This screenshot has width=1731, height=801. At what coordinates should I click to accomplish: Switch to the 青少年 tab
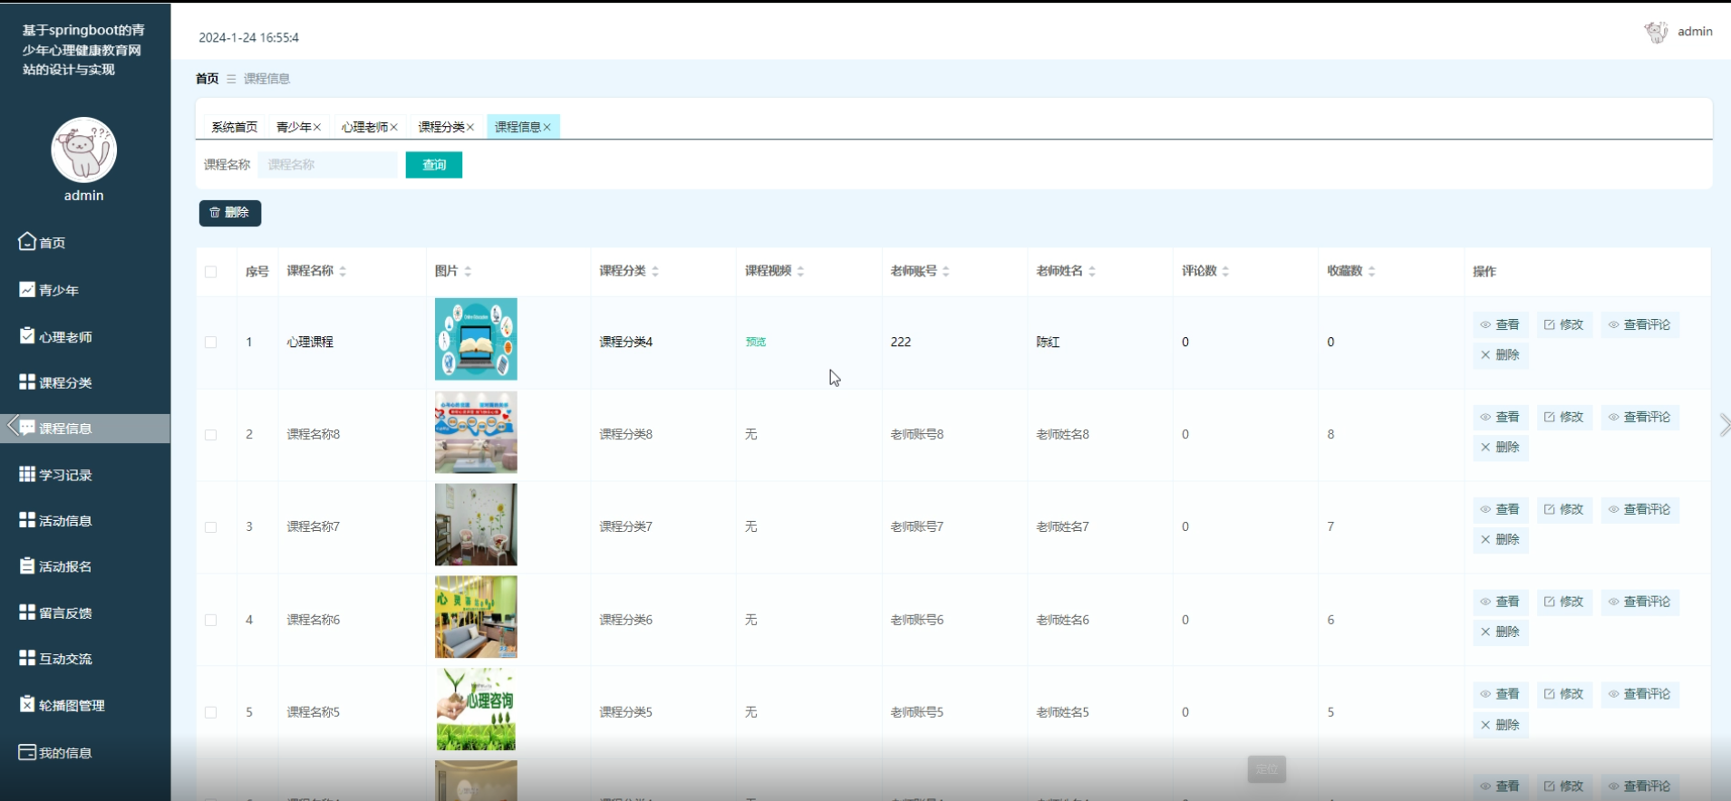click(x=294, y=128)
